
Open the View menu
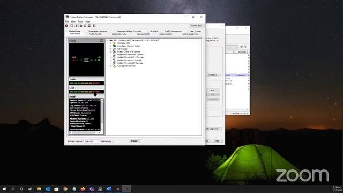[x=73, y=21]
